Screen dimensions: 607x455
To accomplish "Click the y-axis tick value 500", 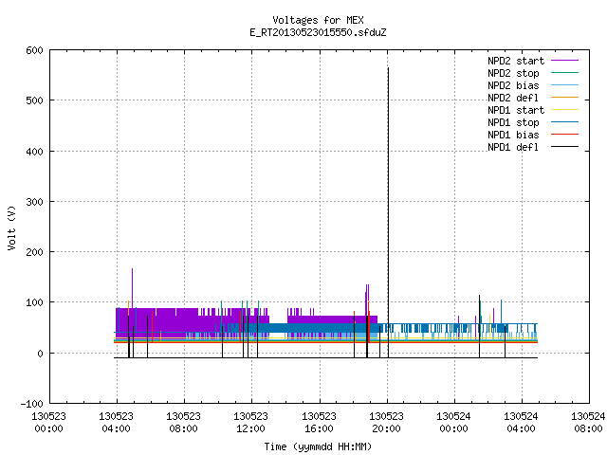I will pos(34,100).
